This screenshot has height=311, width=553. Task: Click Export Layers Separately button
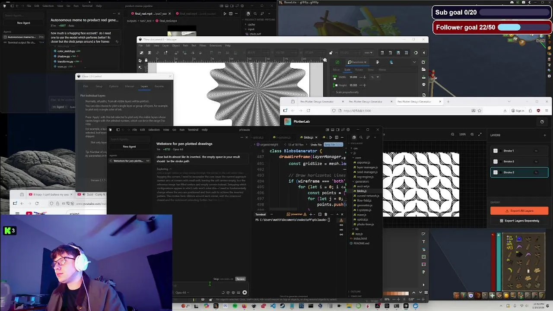[x=519, y=221]
